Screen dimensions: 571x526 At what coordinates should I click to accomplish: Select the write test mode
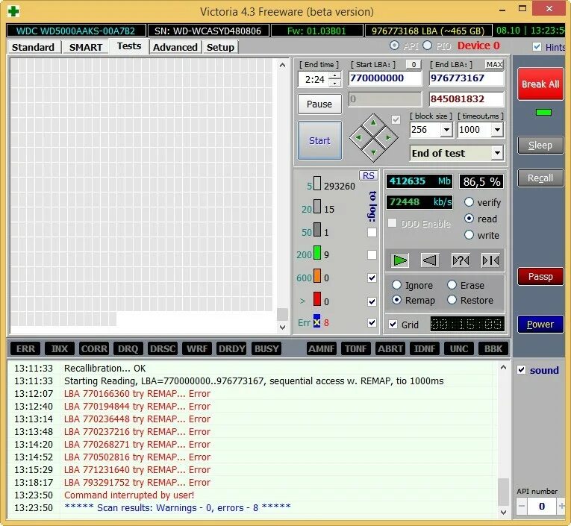(469, 235)
